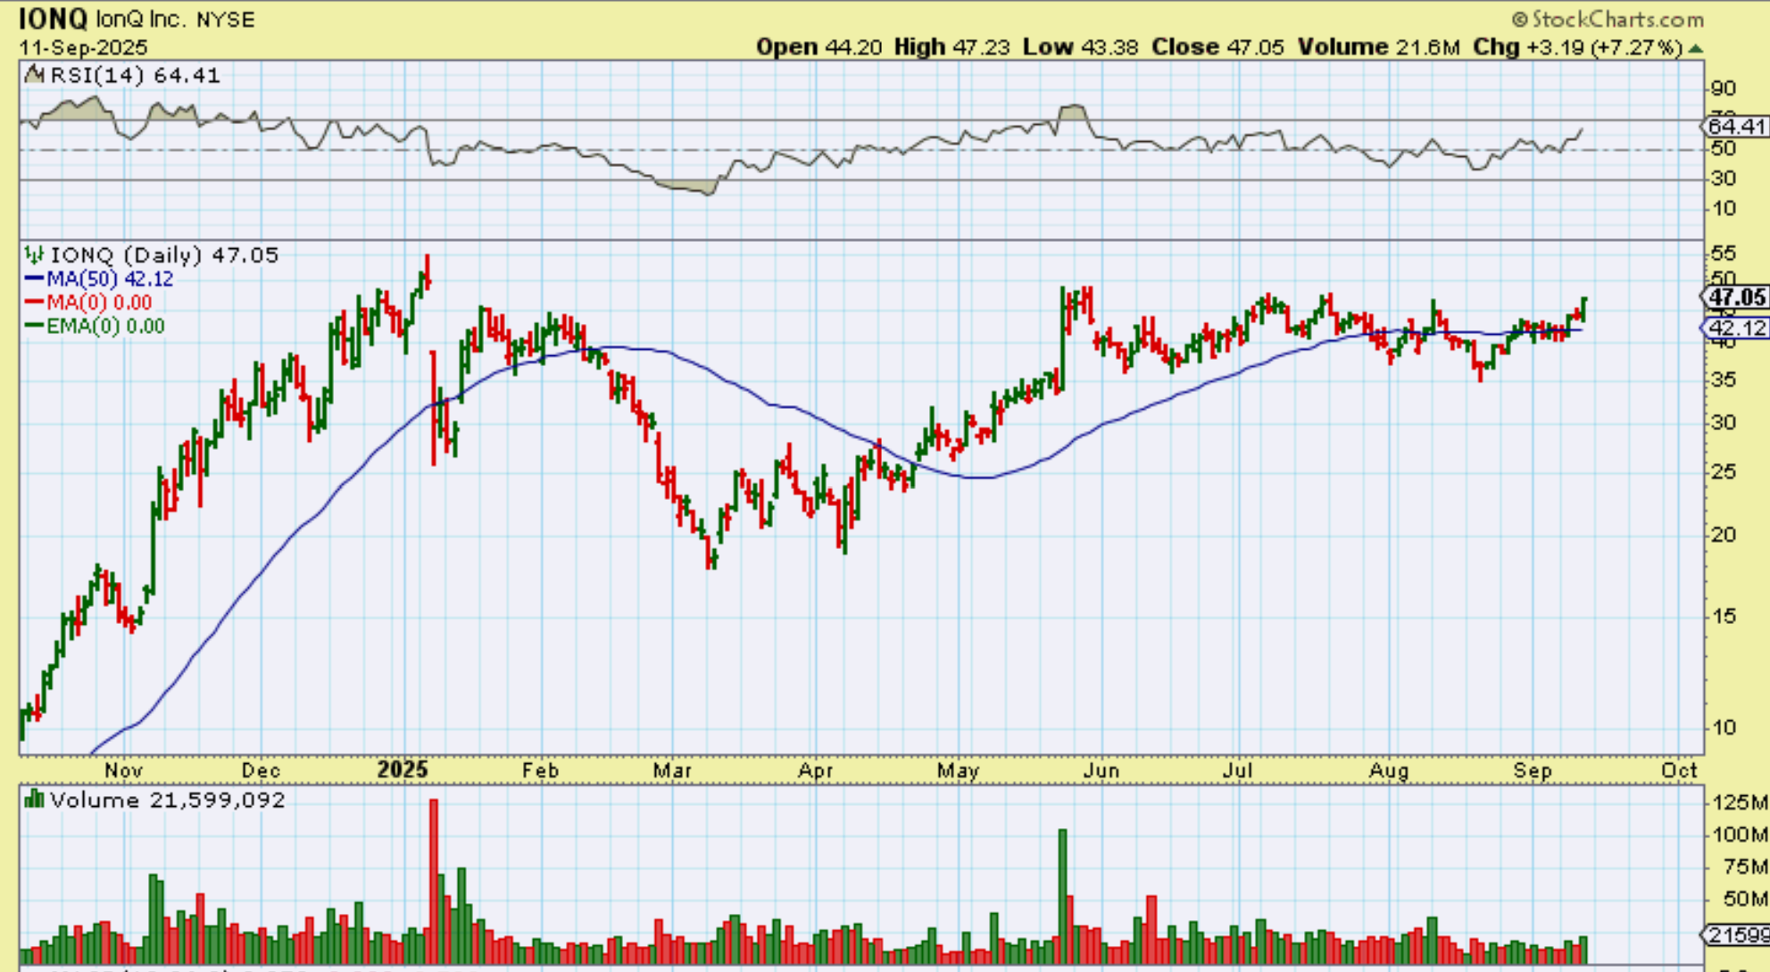
Task: Click the RSI(14) indicator icon
Action: [x=34, y=75]
